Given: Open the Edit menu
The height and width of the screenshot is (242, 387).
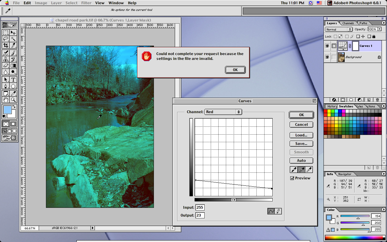Looking at the screenshot, I should click(27, 3).
